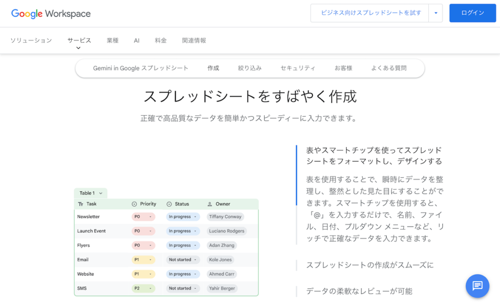
Task: Click the Owner column person icon
Action: [x=210, y=204]
